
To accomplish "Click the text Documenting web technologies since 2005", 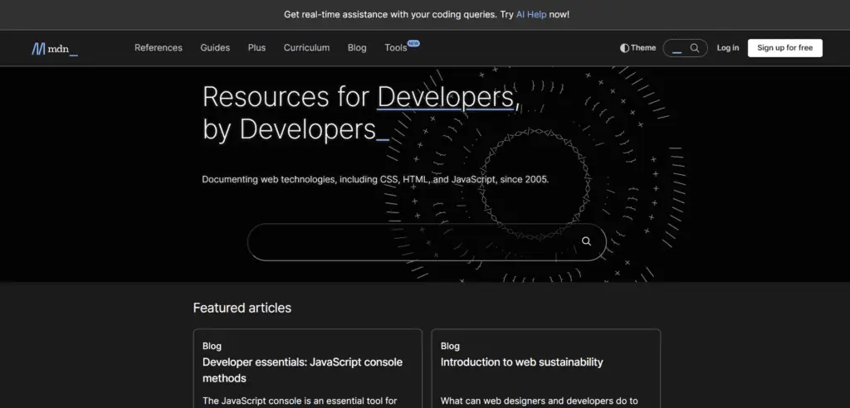I will (x=375, y=179).
